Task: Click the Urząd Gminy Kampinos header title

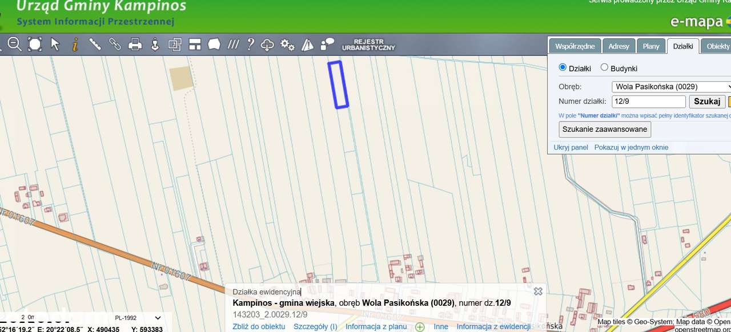Action: pyautogui.click(x=101, y=6)
